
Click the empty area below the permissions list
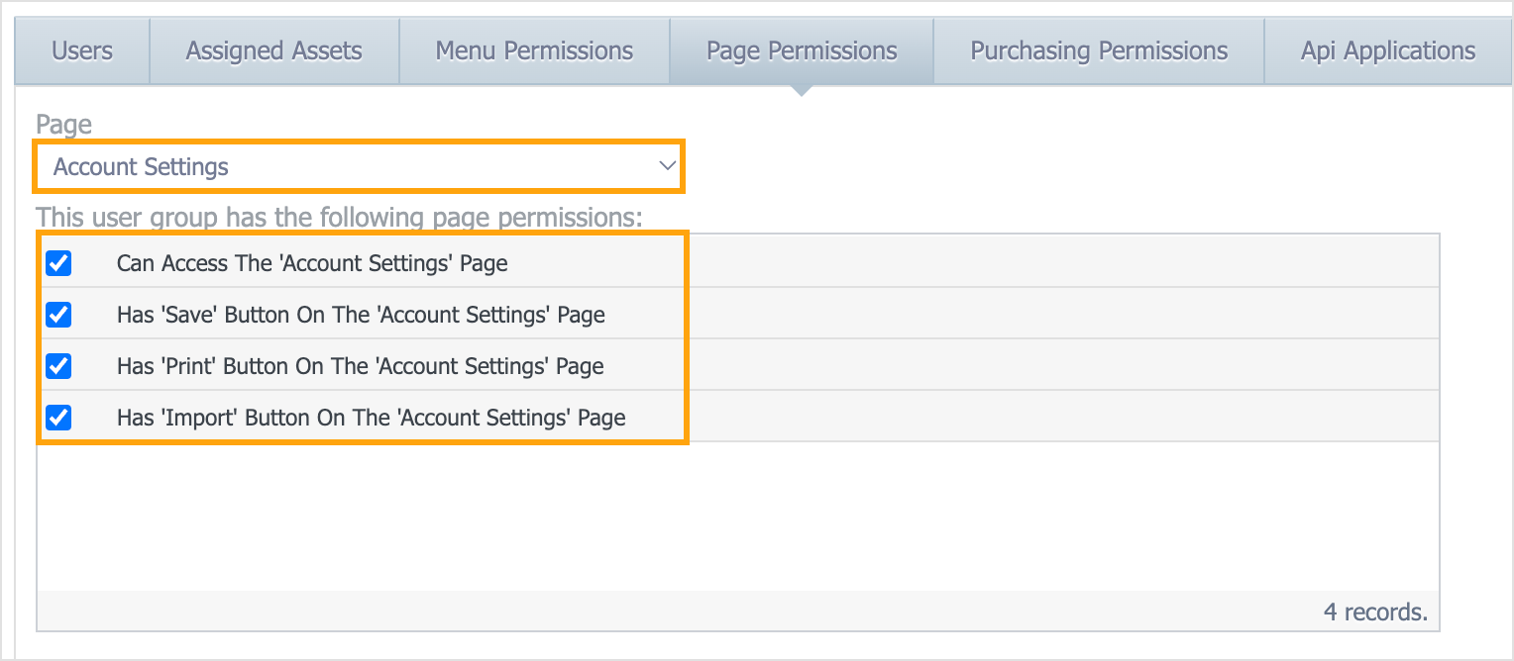737,515
